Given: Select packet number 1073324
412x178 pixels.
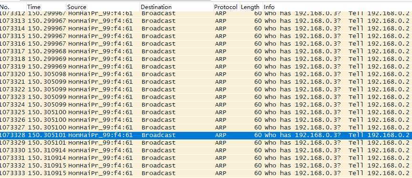Looking at the screenshot, I should 206,104.
